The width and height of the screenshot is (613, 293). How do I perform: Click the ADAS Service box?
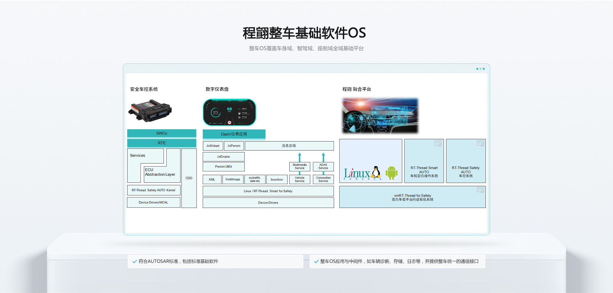point(323,167)
